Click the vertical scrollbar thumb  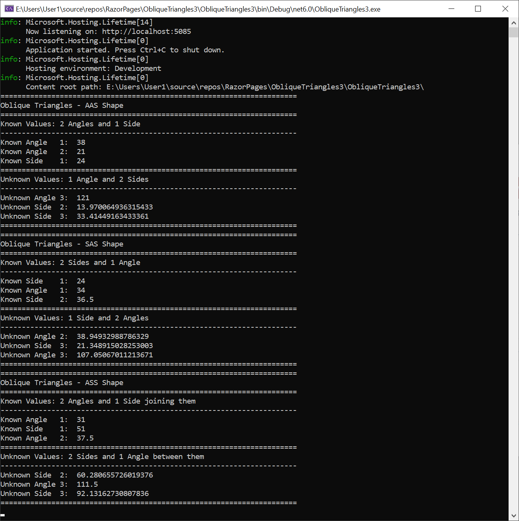pyautogui.click(x=514, y=32)
